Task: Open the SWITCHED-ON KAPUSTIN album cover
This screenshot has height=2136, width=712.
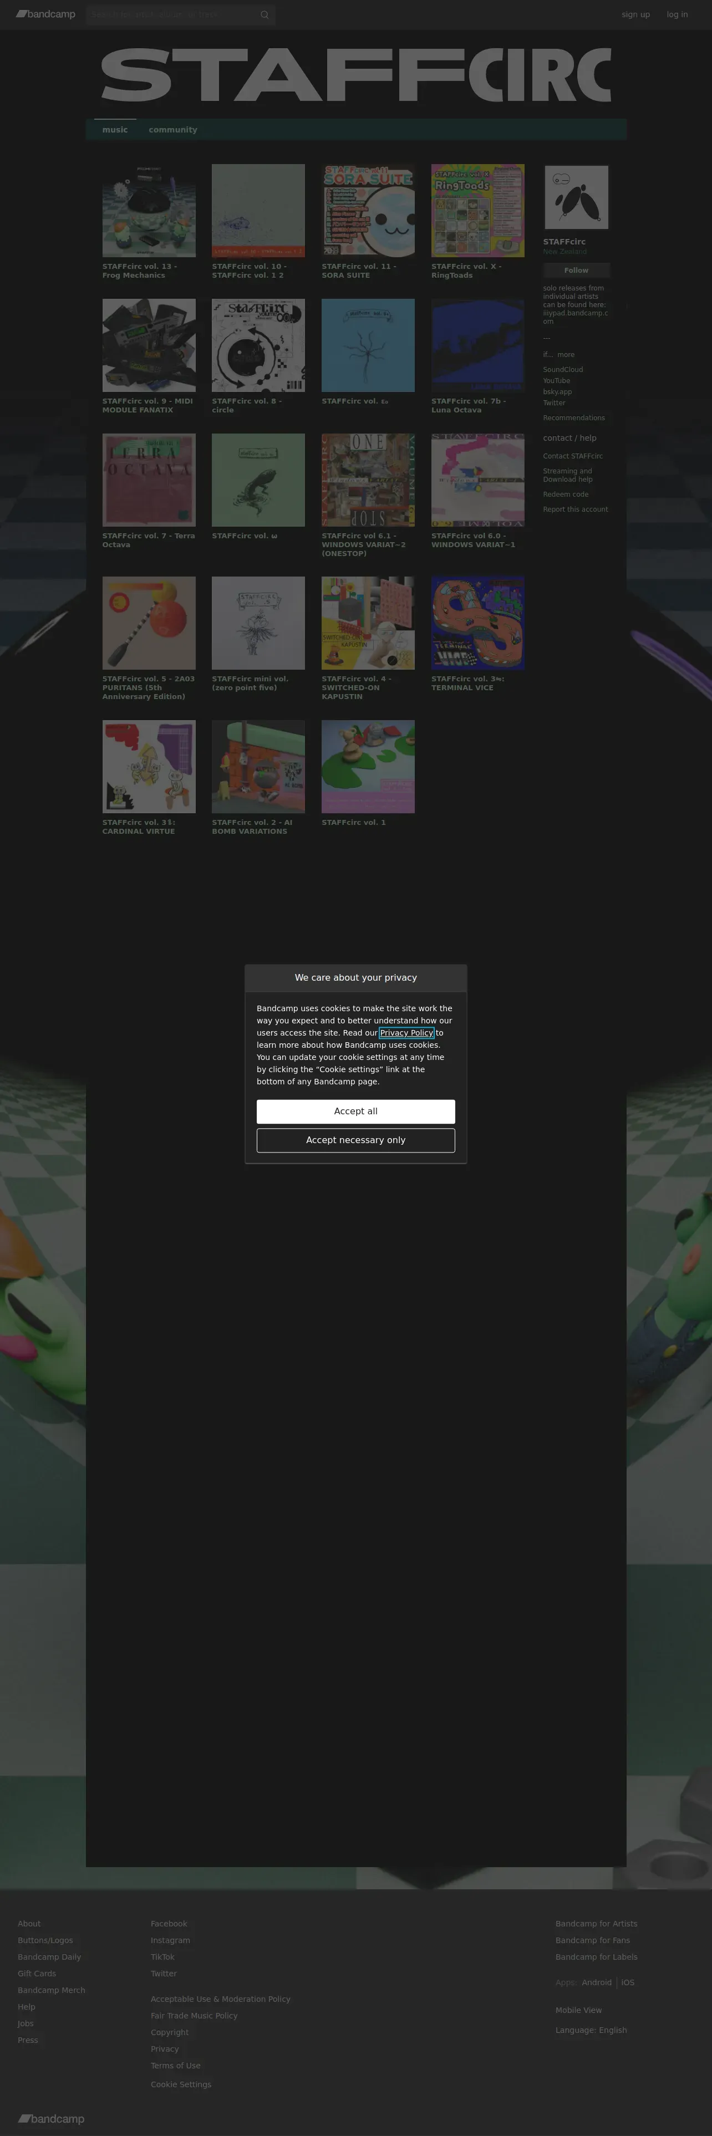Action: (368, 624)
